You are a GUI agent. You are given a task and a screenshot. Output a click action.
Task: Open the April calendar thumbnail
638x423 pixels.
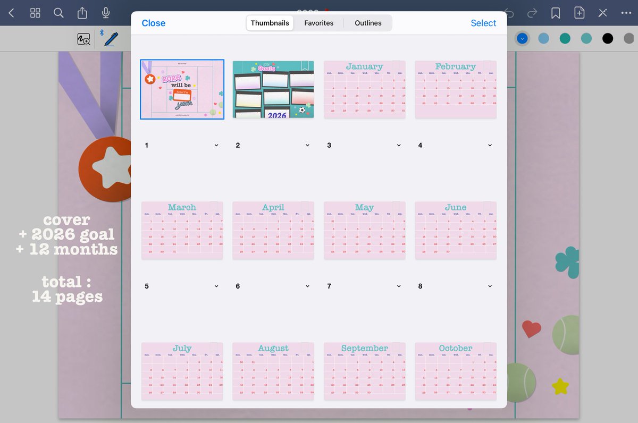click(273, 230)
